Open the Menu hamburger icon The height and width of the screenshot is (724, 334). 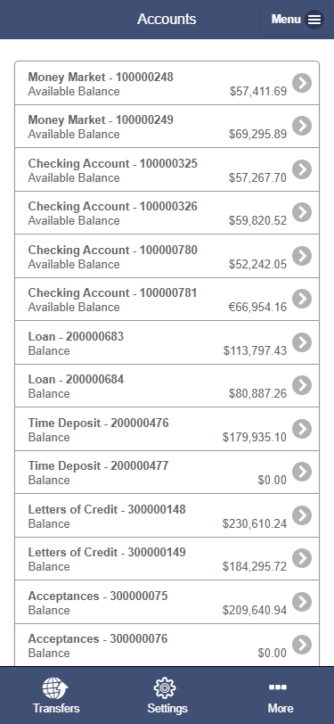[x=314, y=20]
